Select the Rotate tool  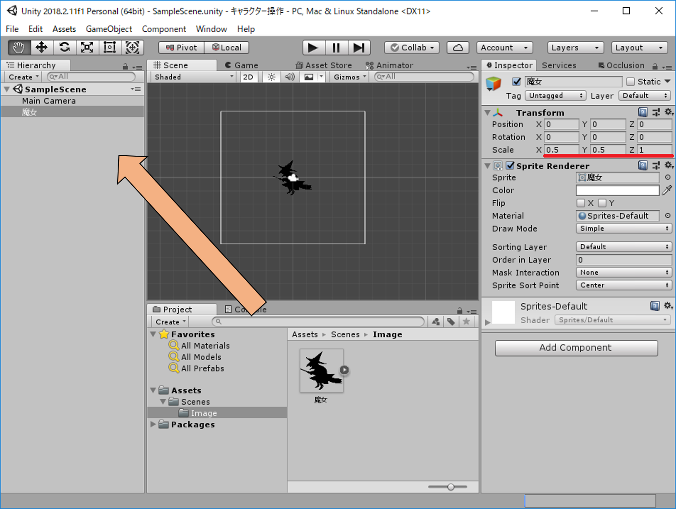tap(65, 48)
